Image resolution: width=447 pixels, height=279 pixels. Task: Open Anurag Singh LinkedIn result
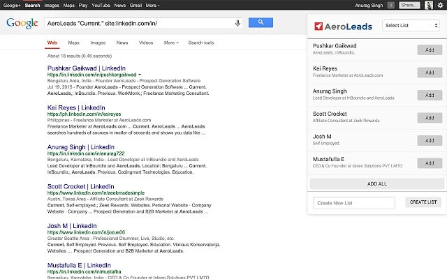pos(81,147)
